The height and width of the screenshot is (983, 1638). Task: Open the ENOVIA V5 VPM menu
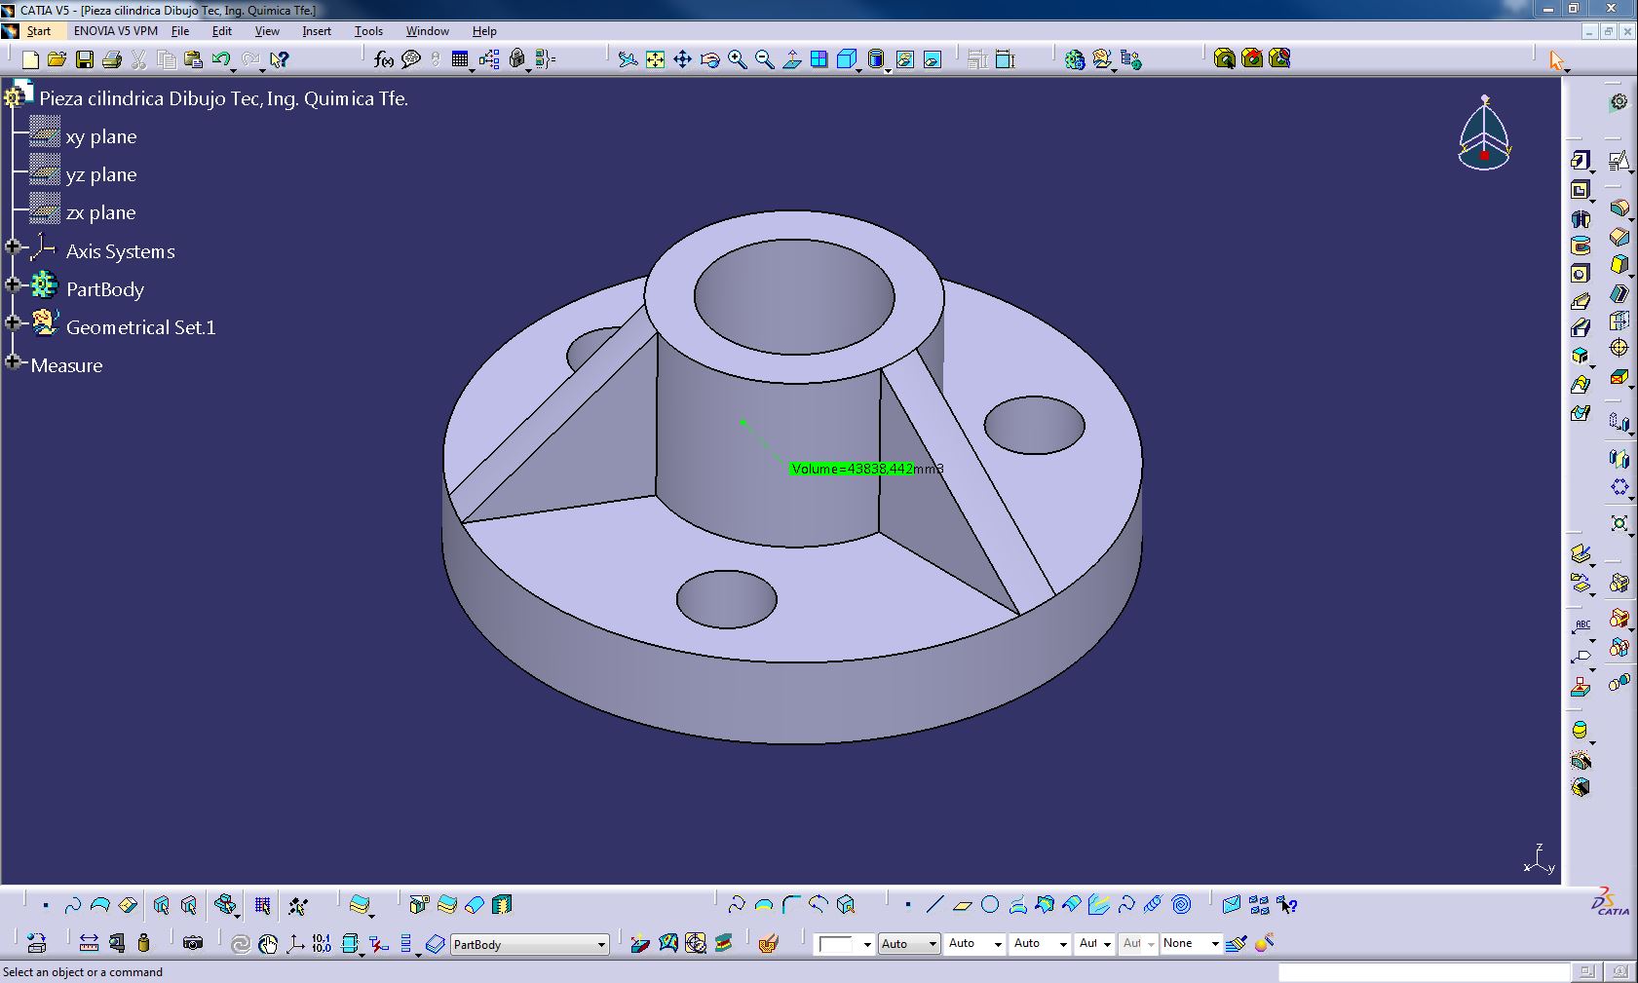pos(116,31)
